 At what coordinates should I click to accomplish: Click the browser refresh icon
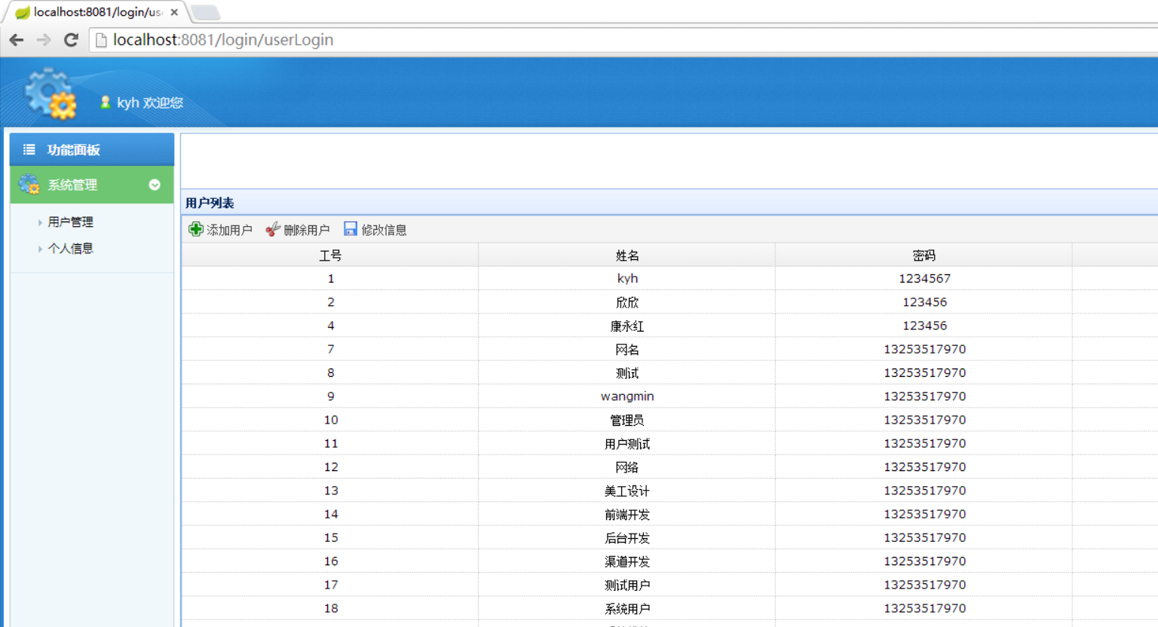click(70, 40)
